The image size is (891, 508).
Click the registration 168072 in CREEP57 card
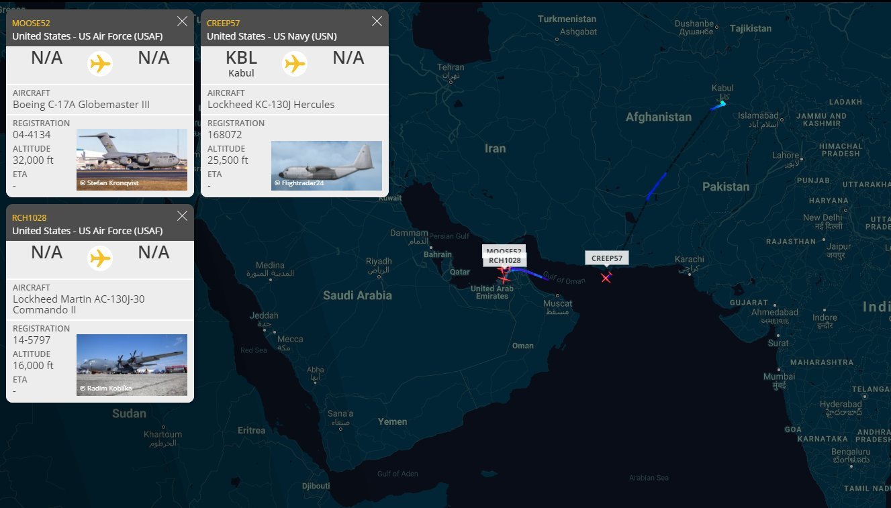coord(224,135)
